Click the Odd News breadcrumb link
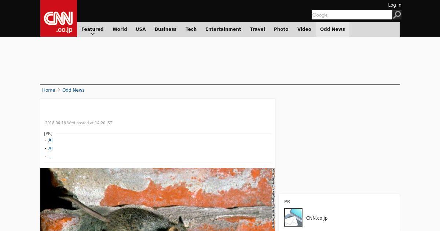 (73, 90)
